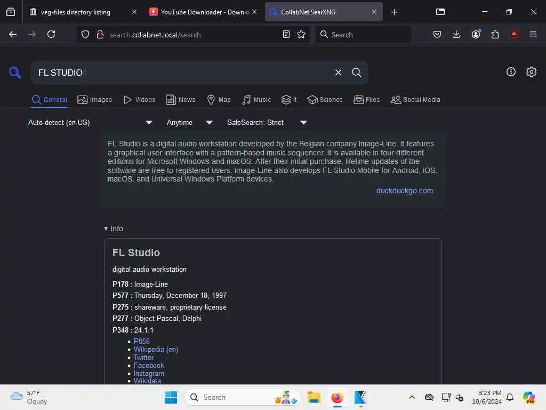Select the Social Media category

coord(415,100)
